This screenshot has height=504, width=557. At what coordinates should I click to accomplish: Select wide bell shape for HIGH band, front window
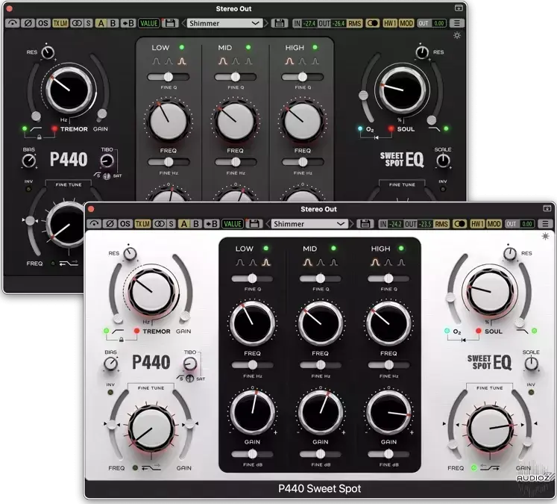(375, 263)
